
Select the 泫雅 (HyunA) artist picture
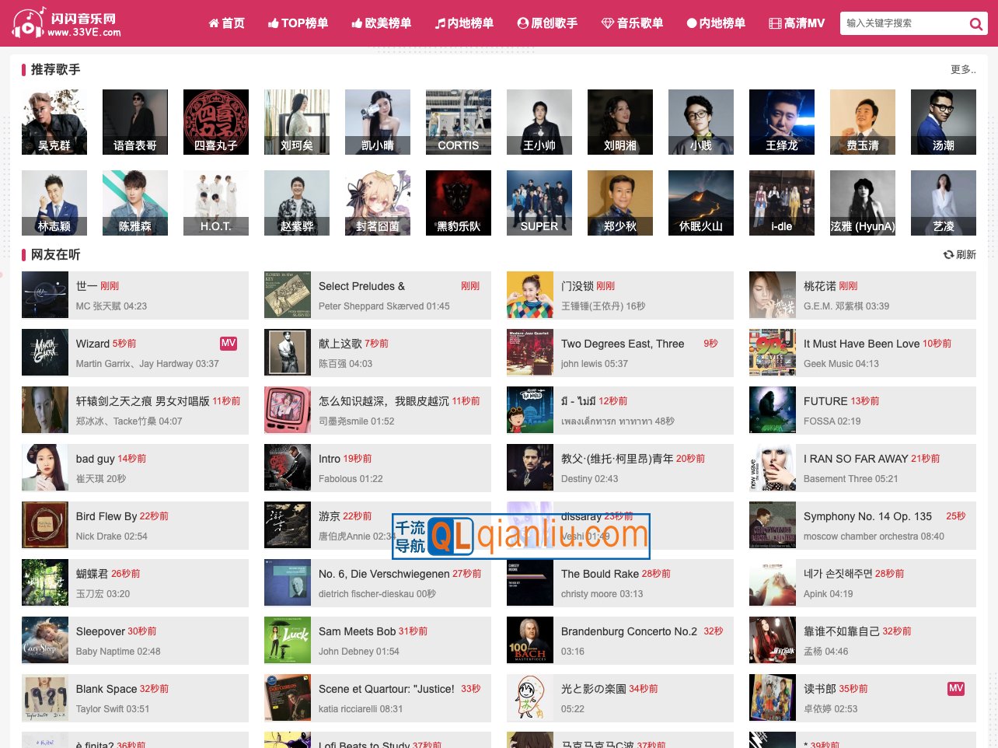click(863, 203)
